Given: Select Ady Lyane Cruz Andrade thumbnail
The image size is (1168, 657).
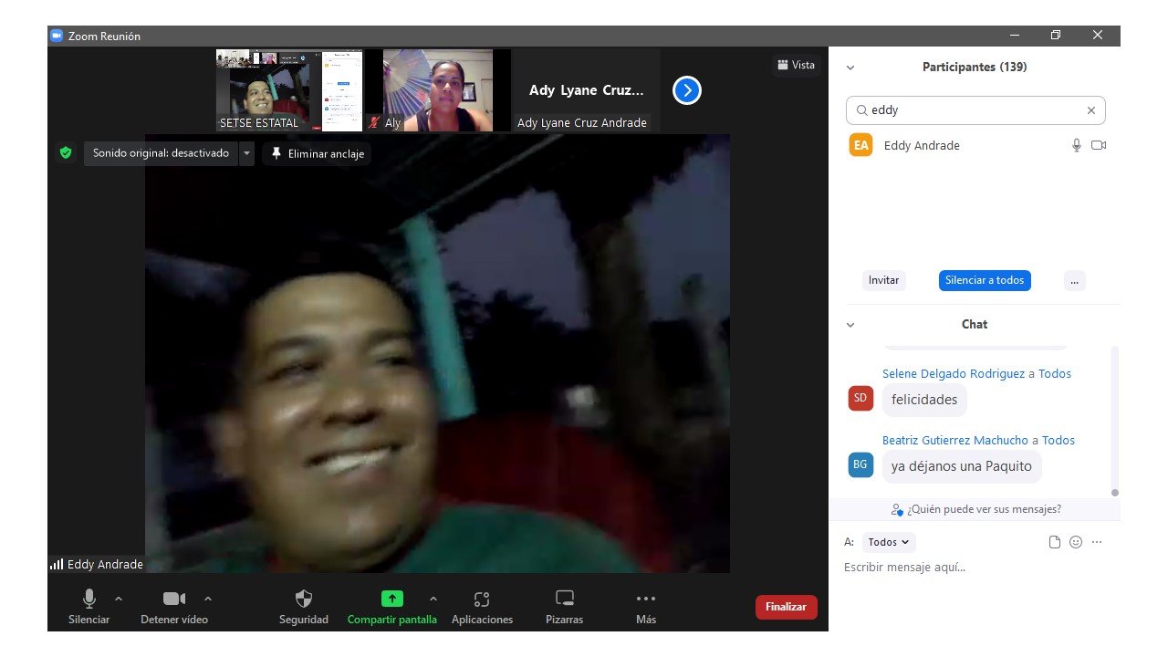Looking at the screenshot, I should 586,90.
